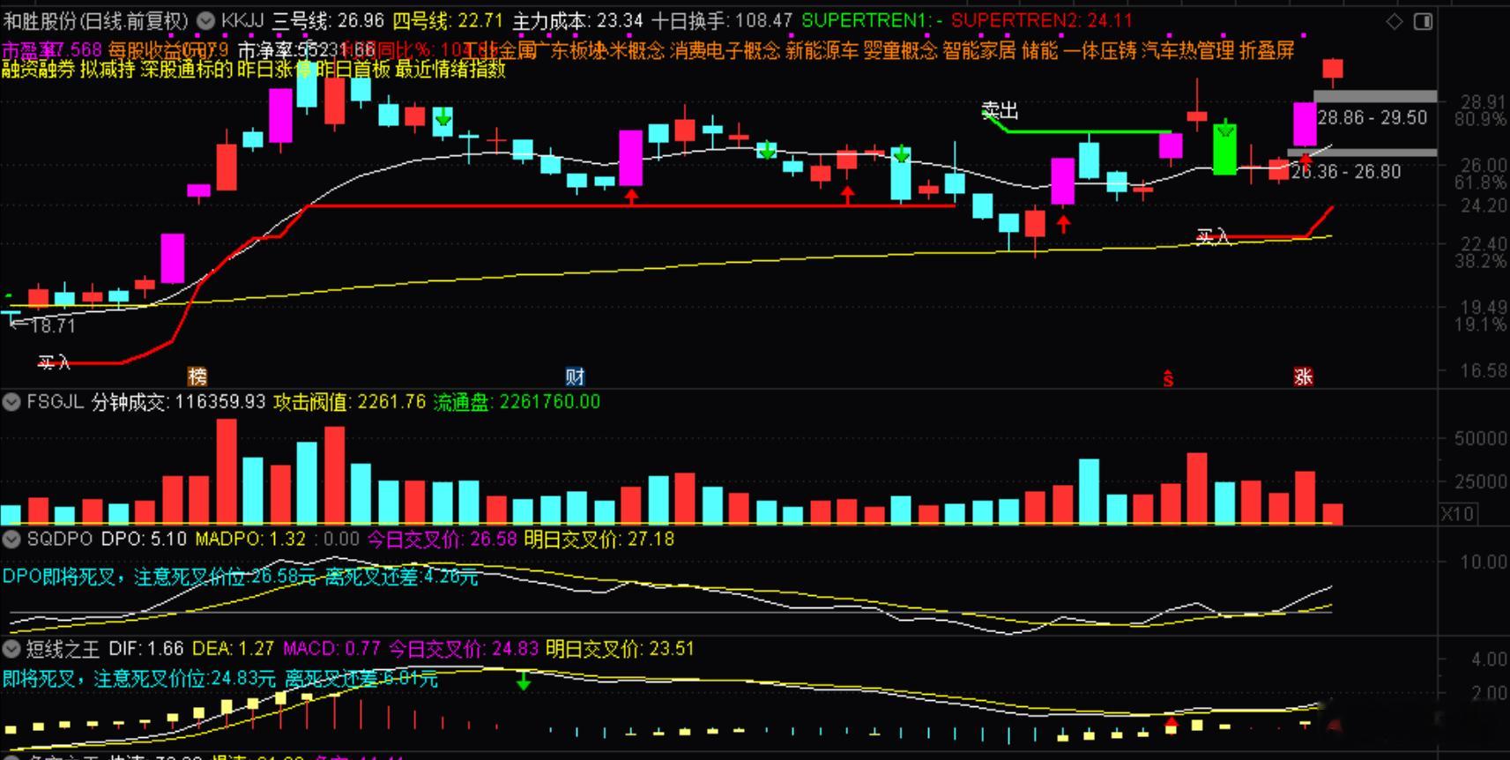
Task: Click the 折叠屏 concept tag
Action: tap(1267, 50)
